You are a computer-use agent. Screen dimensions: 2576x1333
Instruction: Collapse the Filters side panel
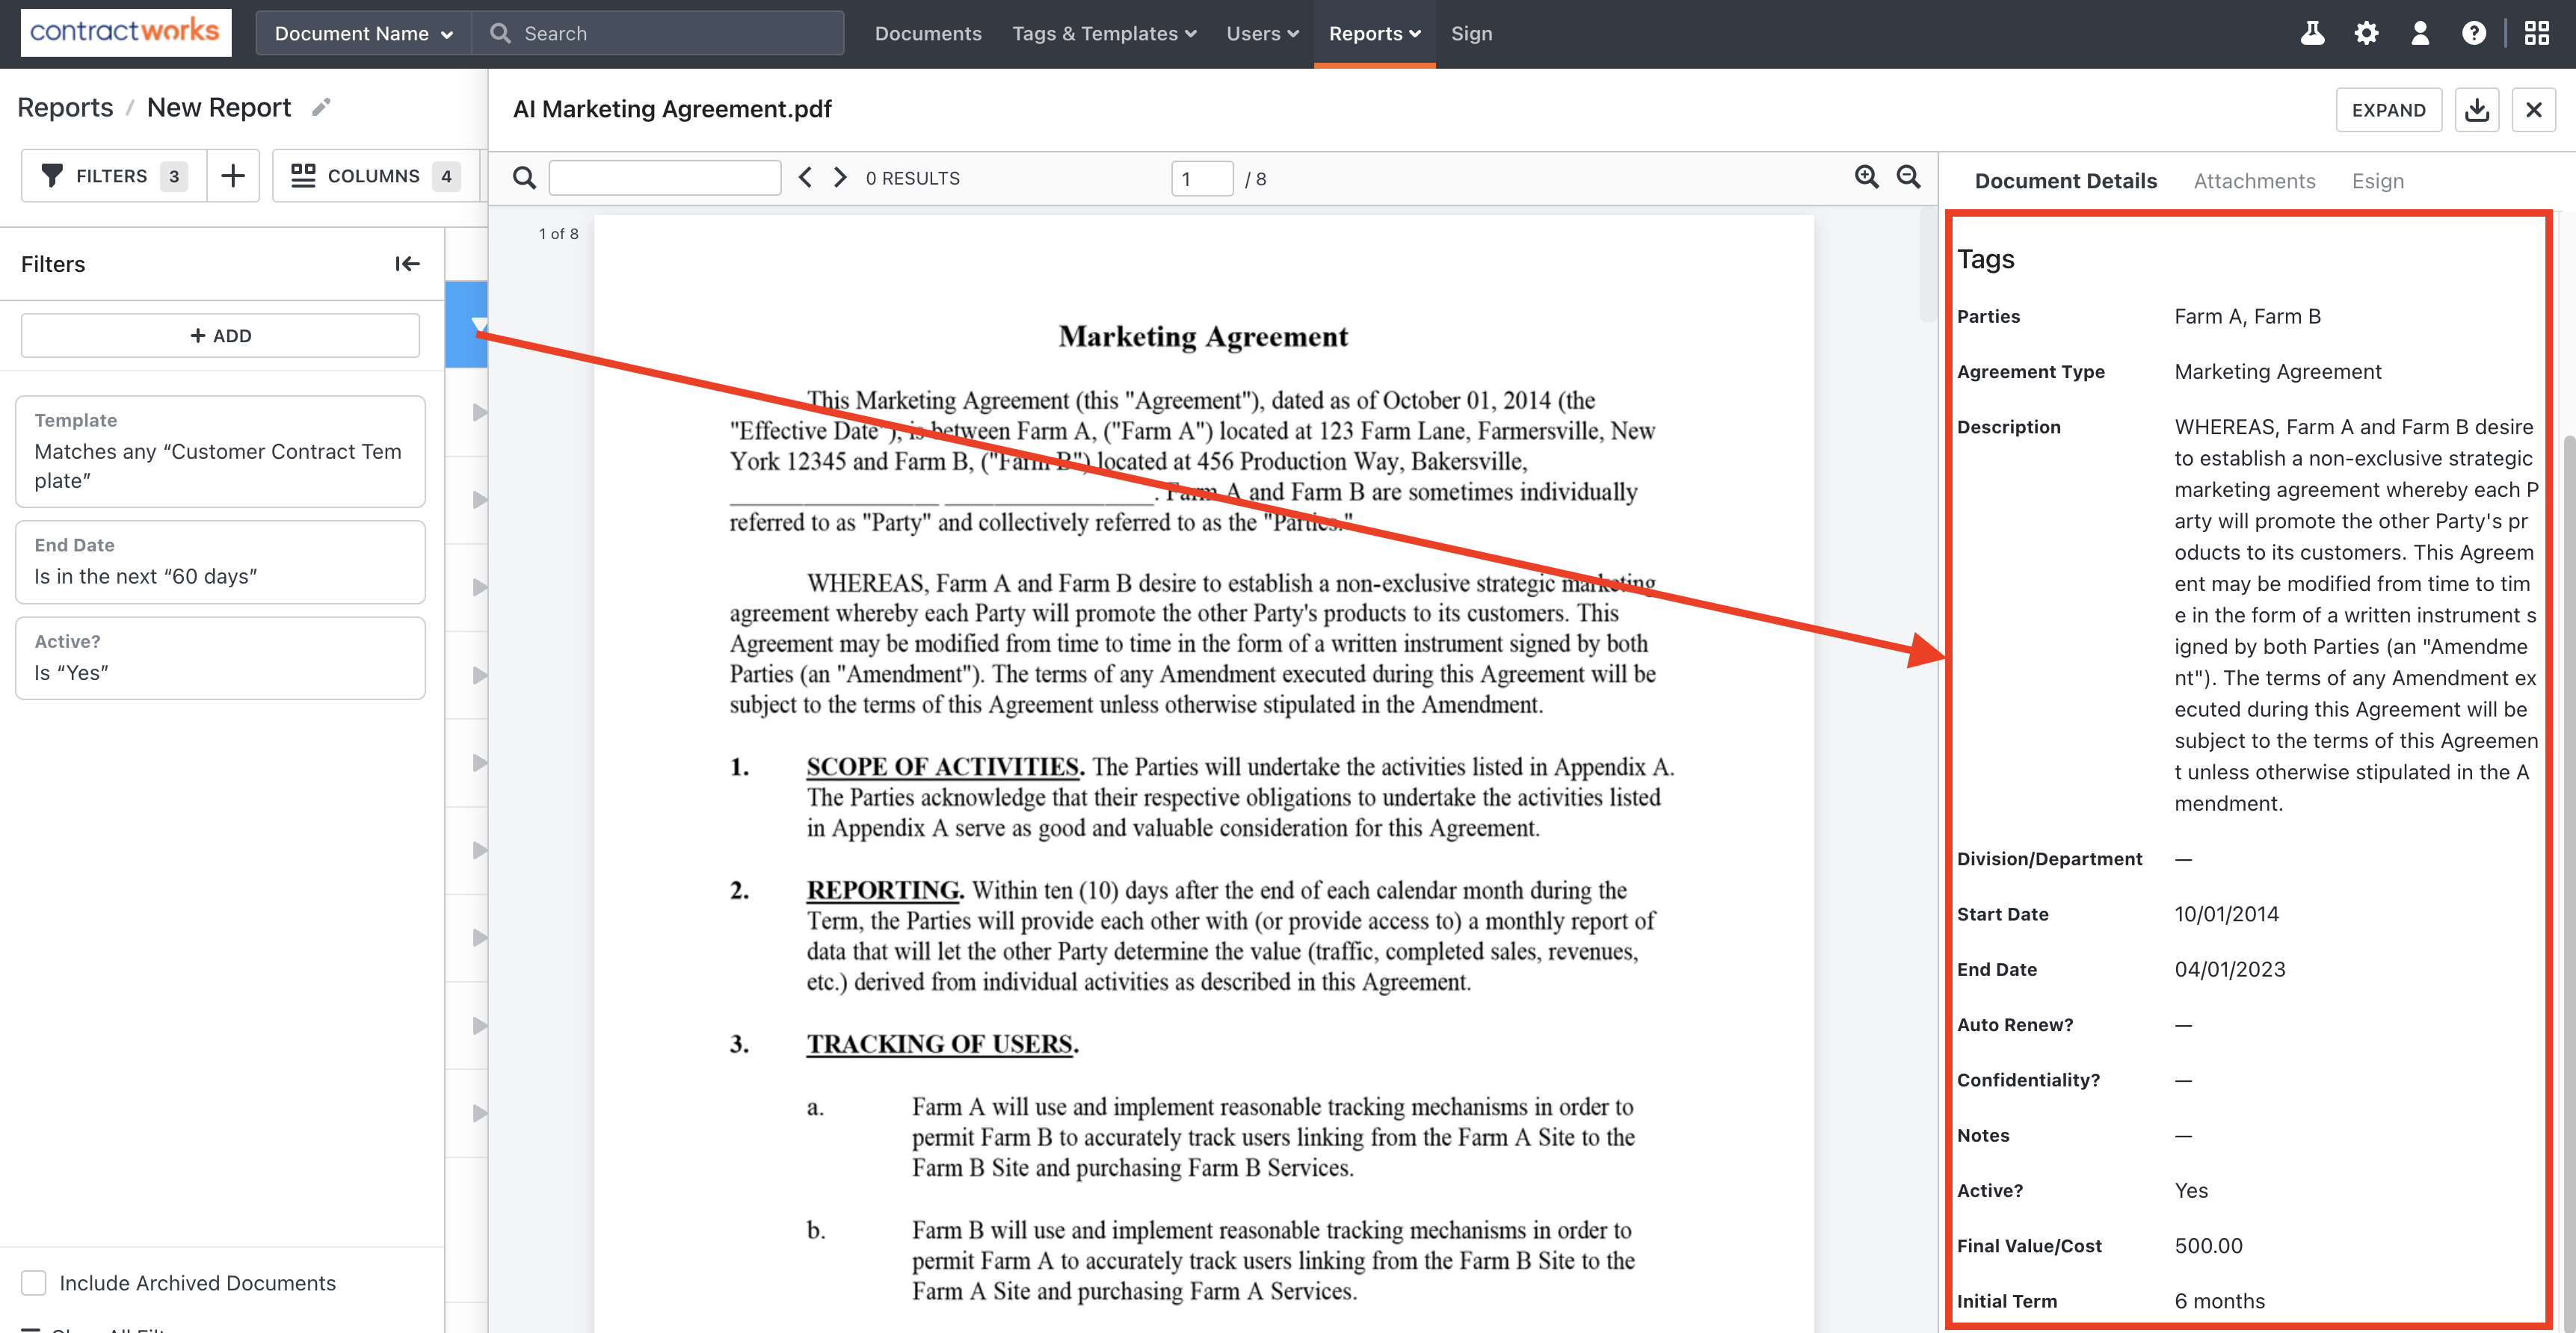tap(407, 264)
